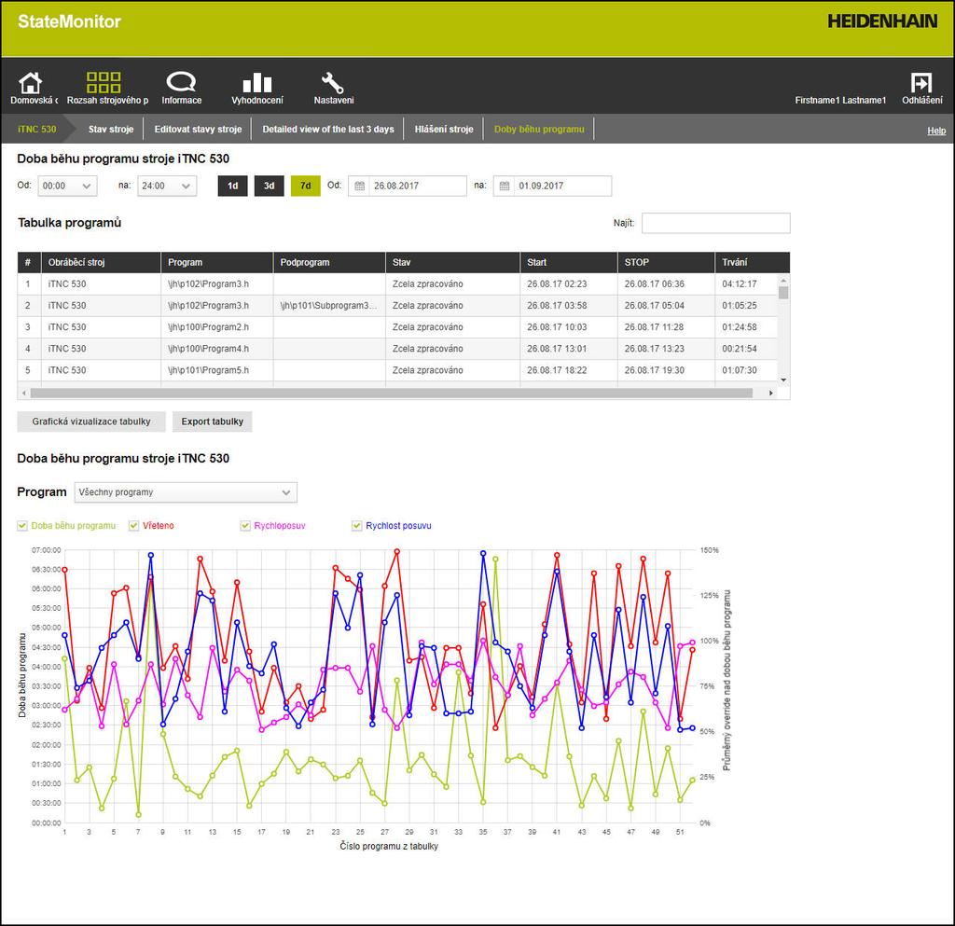Sort by the Program column header

216,262
